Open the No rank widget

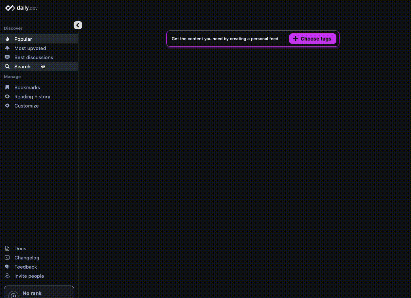tap(39, 292)
